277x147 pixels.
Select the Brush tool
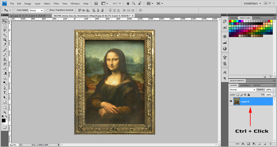coord(5,55)
